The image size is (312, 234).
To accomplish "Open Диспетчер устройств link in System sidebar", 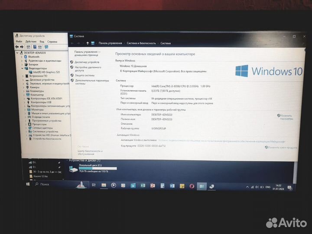I will [87, 62].
